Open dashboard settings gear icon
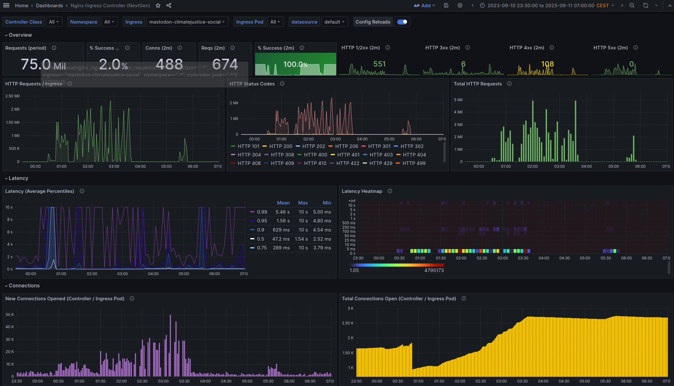 tap(460, 5)
